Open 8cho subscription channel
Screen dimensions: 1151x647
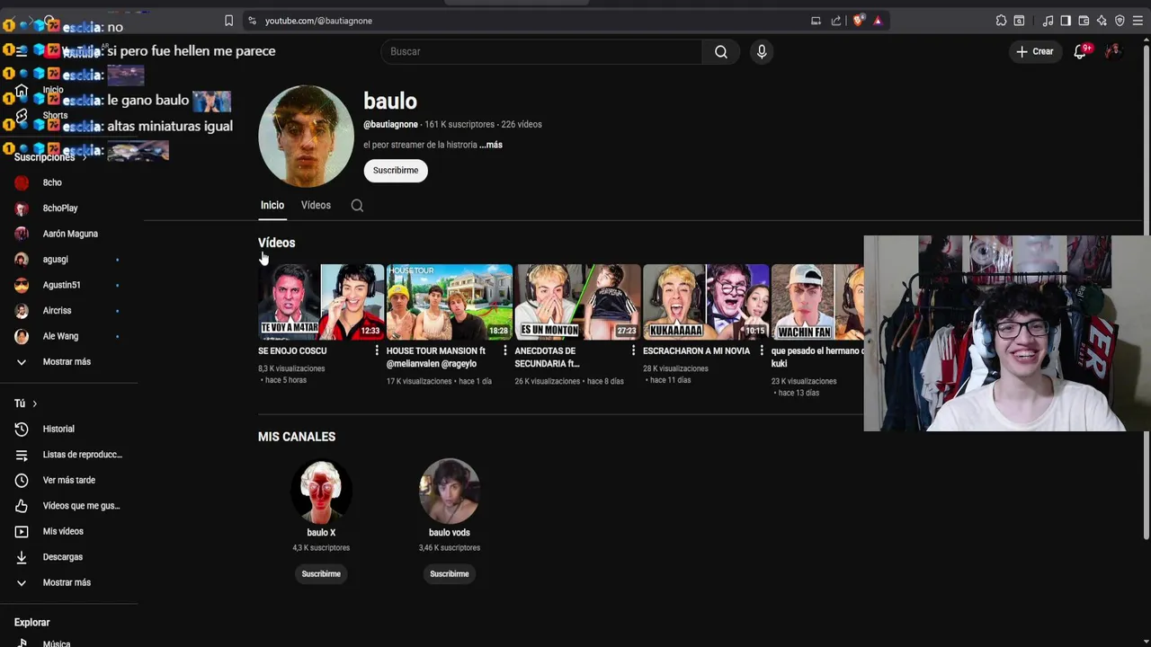pyautogui.click(x=68, y=182)
